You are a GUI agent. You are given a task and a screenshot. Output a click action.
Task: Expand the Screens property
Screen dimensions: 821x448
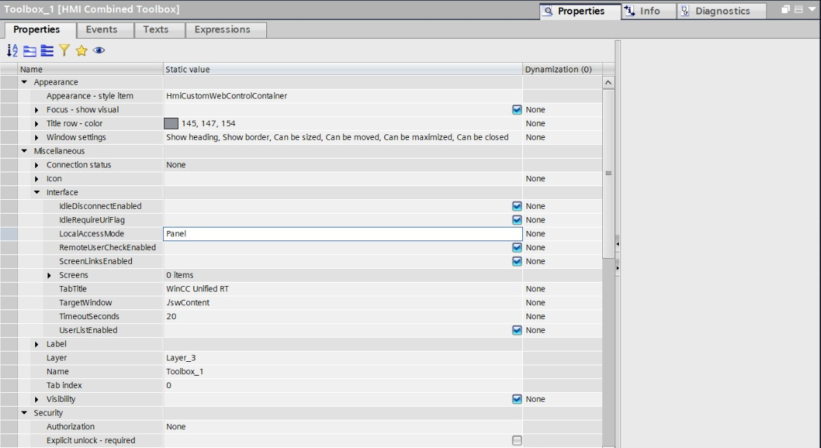click(x=49, y=275)
